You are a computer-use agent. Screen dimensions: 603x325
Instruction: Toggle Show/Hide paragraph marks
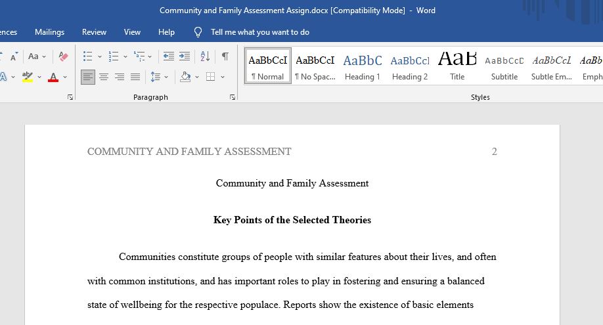pyautogui.click(x=225, y=56)
